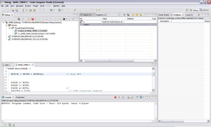The image size is (211, 127).
Task: Click the Print icon in main toolbar
Action: [x=8, y=10]
